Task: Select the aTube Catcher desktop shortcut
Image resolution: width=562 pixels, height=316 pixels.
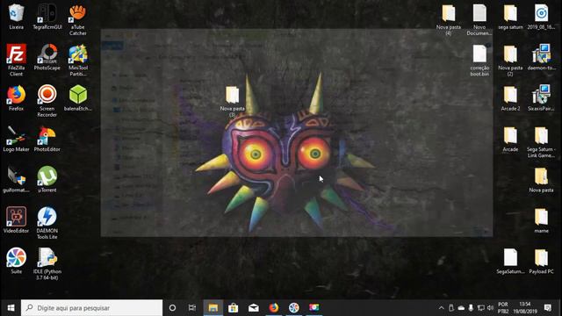Action: (78, 19)
